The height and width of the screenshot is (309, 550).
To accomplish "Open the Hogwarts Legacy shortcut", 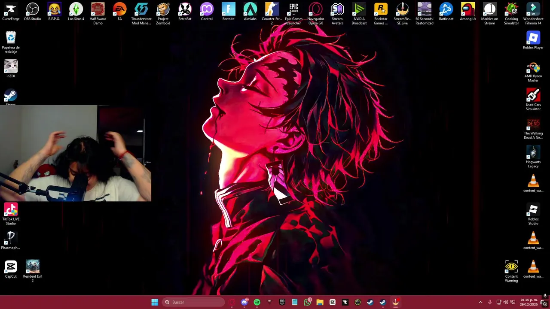I will tap(533, 157).
